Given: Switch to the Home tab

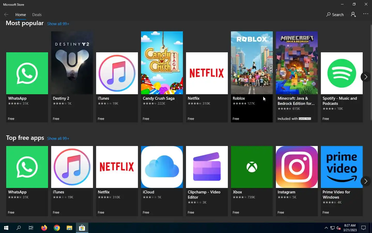Looking at the screenshot, I should coord(21,15).
